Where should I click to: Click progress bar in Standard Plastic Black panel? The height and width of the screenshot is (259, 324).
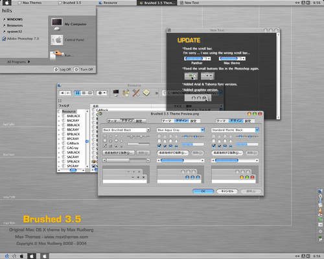pyautogui.click(x=248, y=144)
